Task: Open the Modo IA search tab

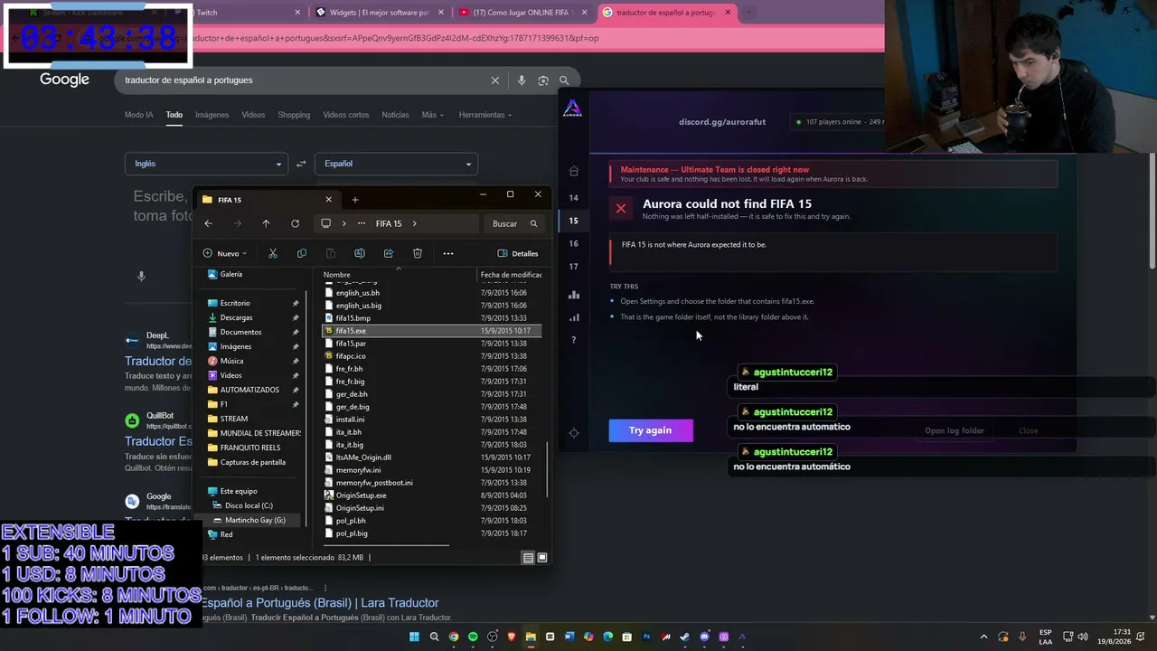Action: pyautogui.click(x=139, y=115)
